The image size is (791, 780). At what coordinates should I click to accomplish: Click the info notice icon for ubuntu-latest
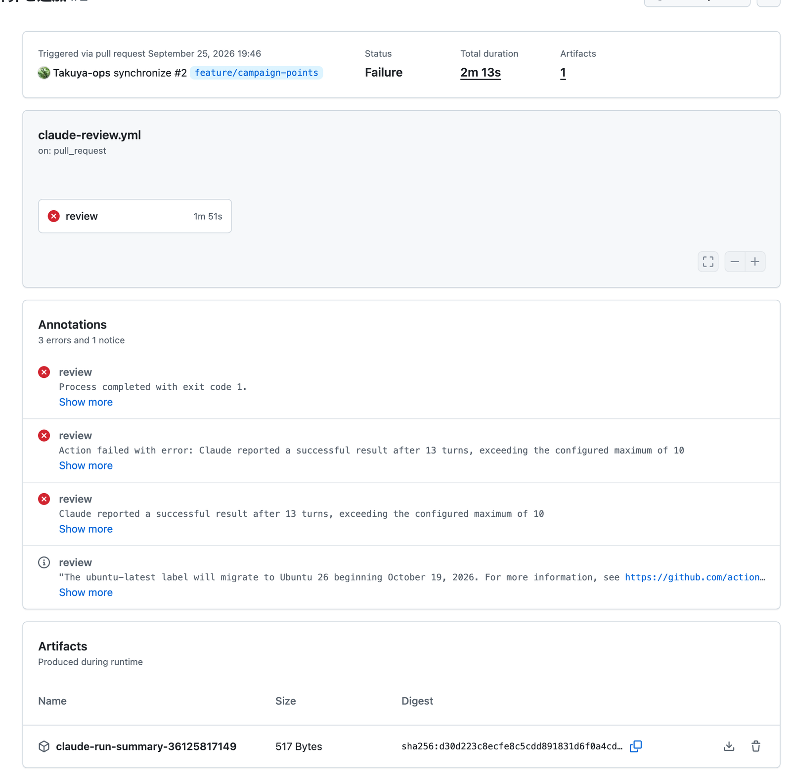[x=44, y=562]
